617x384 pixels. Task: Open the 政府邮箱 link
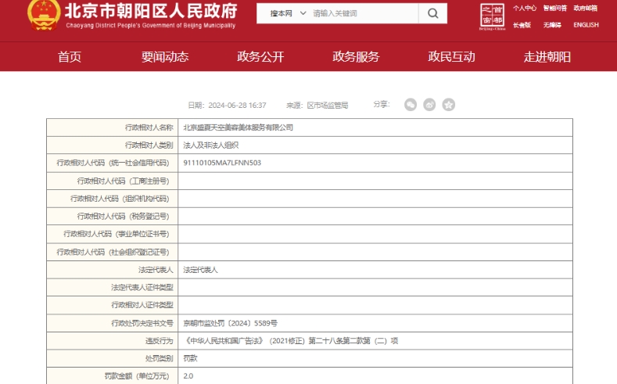tap(585, 8)
